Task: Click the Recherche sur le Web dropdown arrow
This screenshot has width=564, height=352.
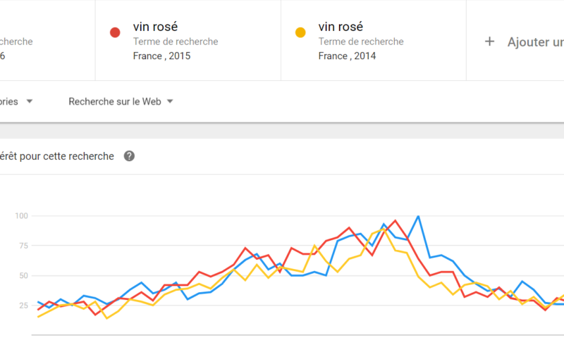Action: tap(170, 101)
